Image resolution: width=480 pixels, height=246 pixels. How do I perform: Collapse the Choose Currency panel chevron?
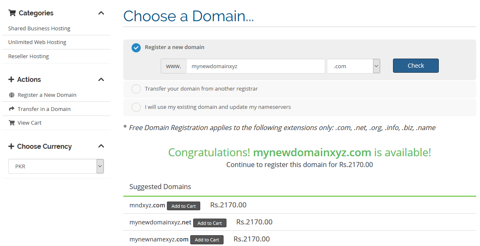[101, 146]
